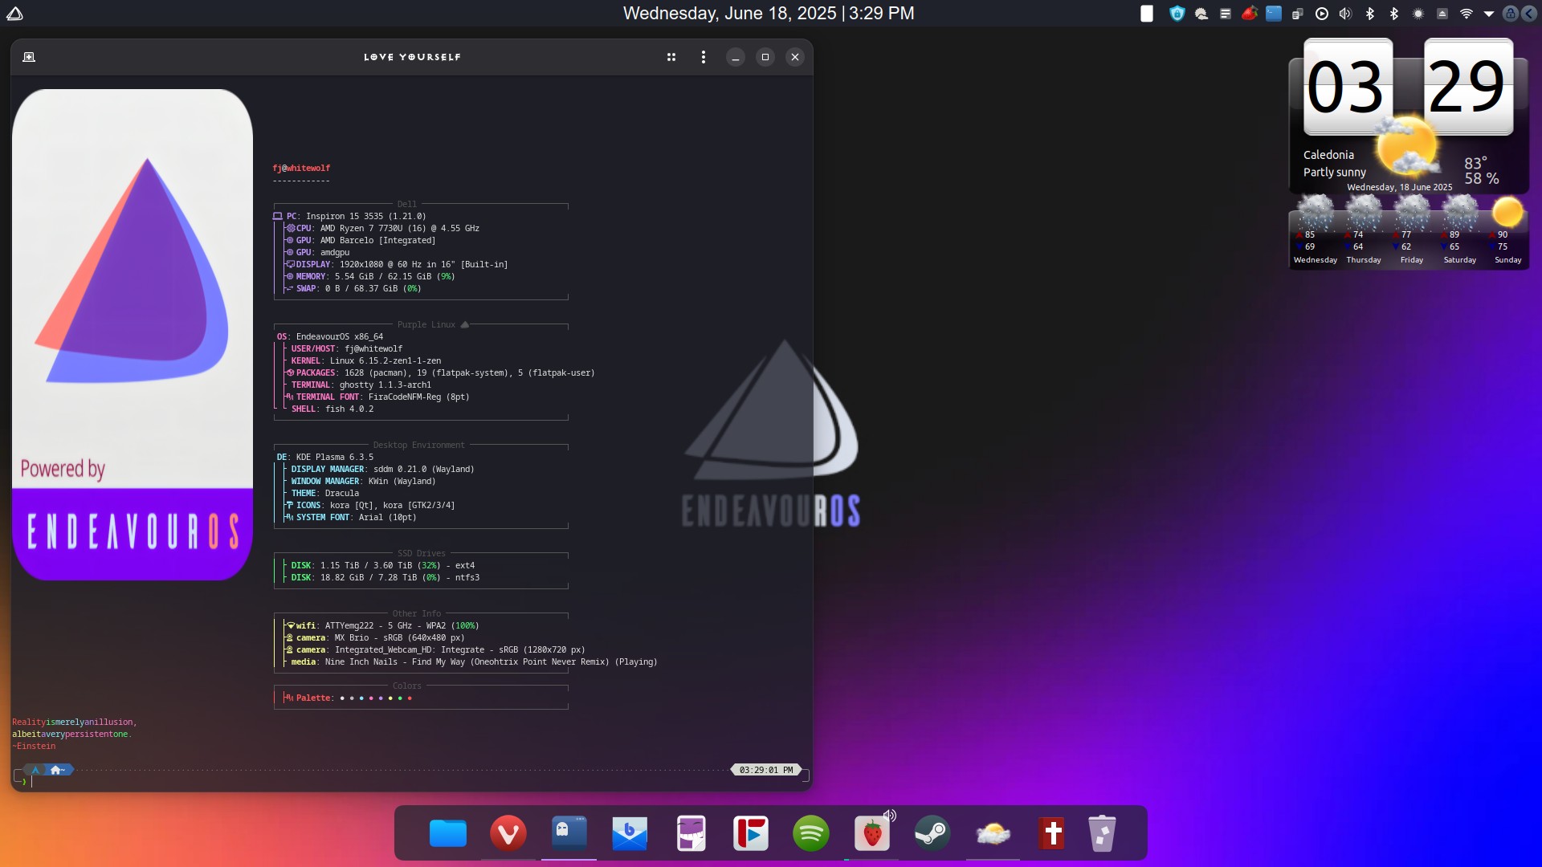Open the terminal's three-dot vertical menu
Viewport: 1542px width, 867px height.
tap(704, 57)
